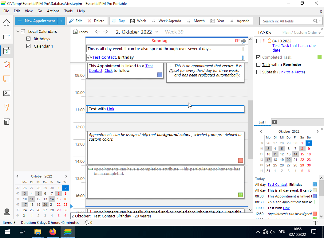Close the Tasks side panel
Viewport: 324px width, 238px height.
(x=322, y=29)
